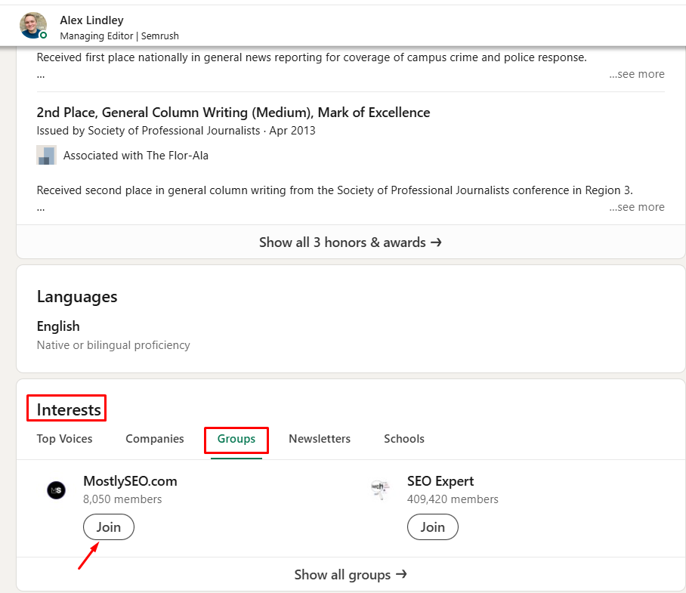Switch to the Companies tab
The width and height of the screenshot is (686, 593).
pos(154,439)
